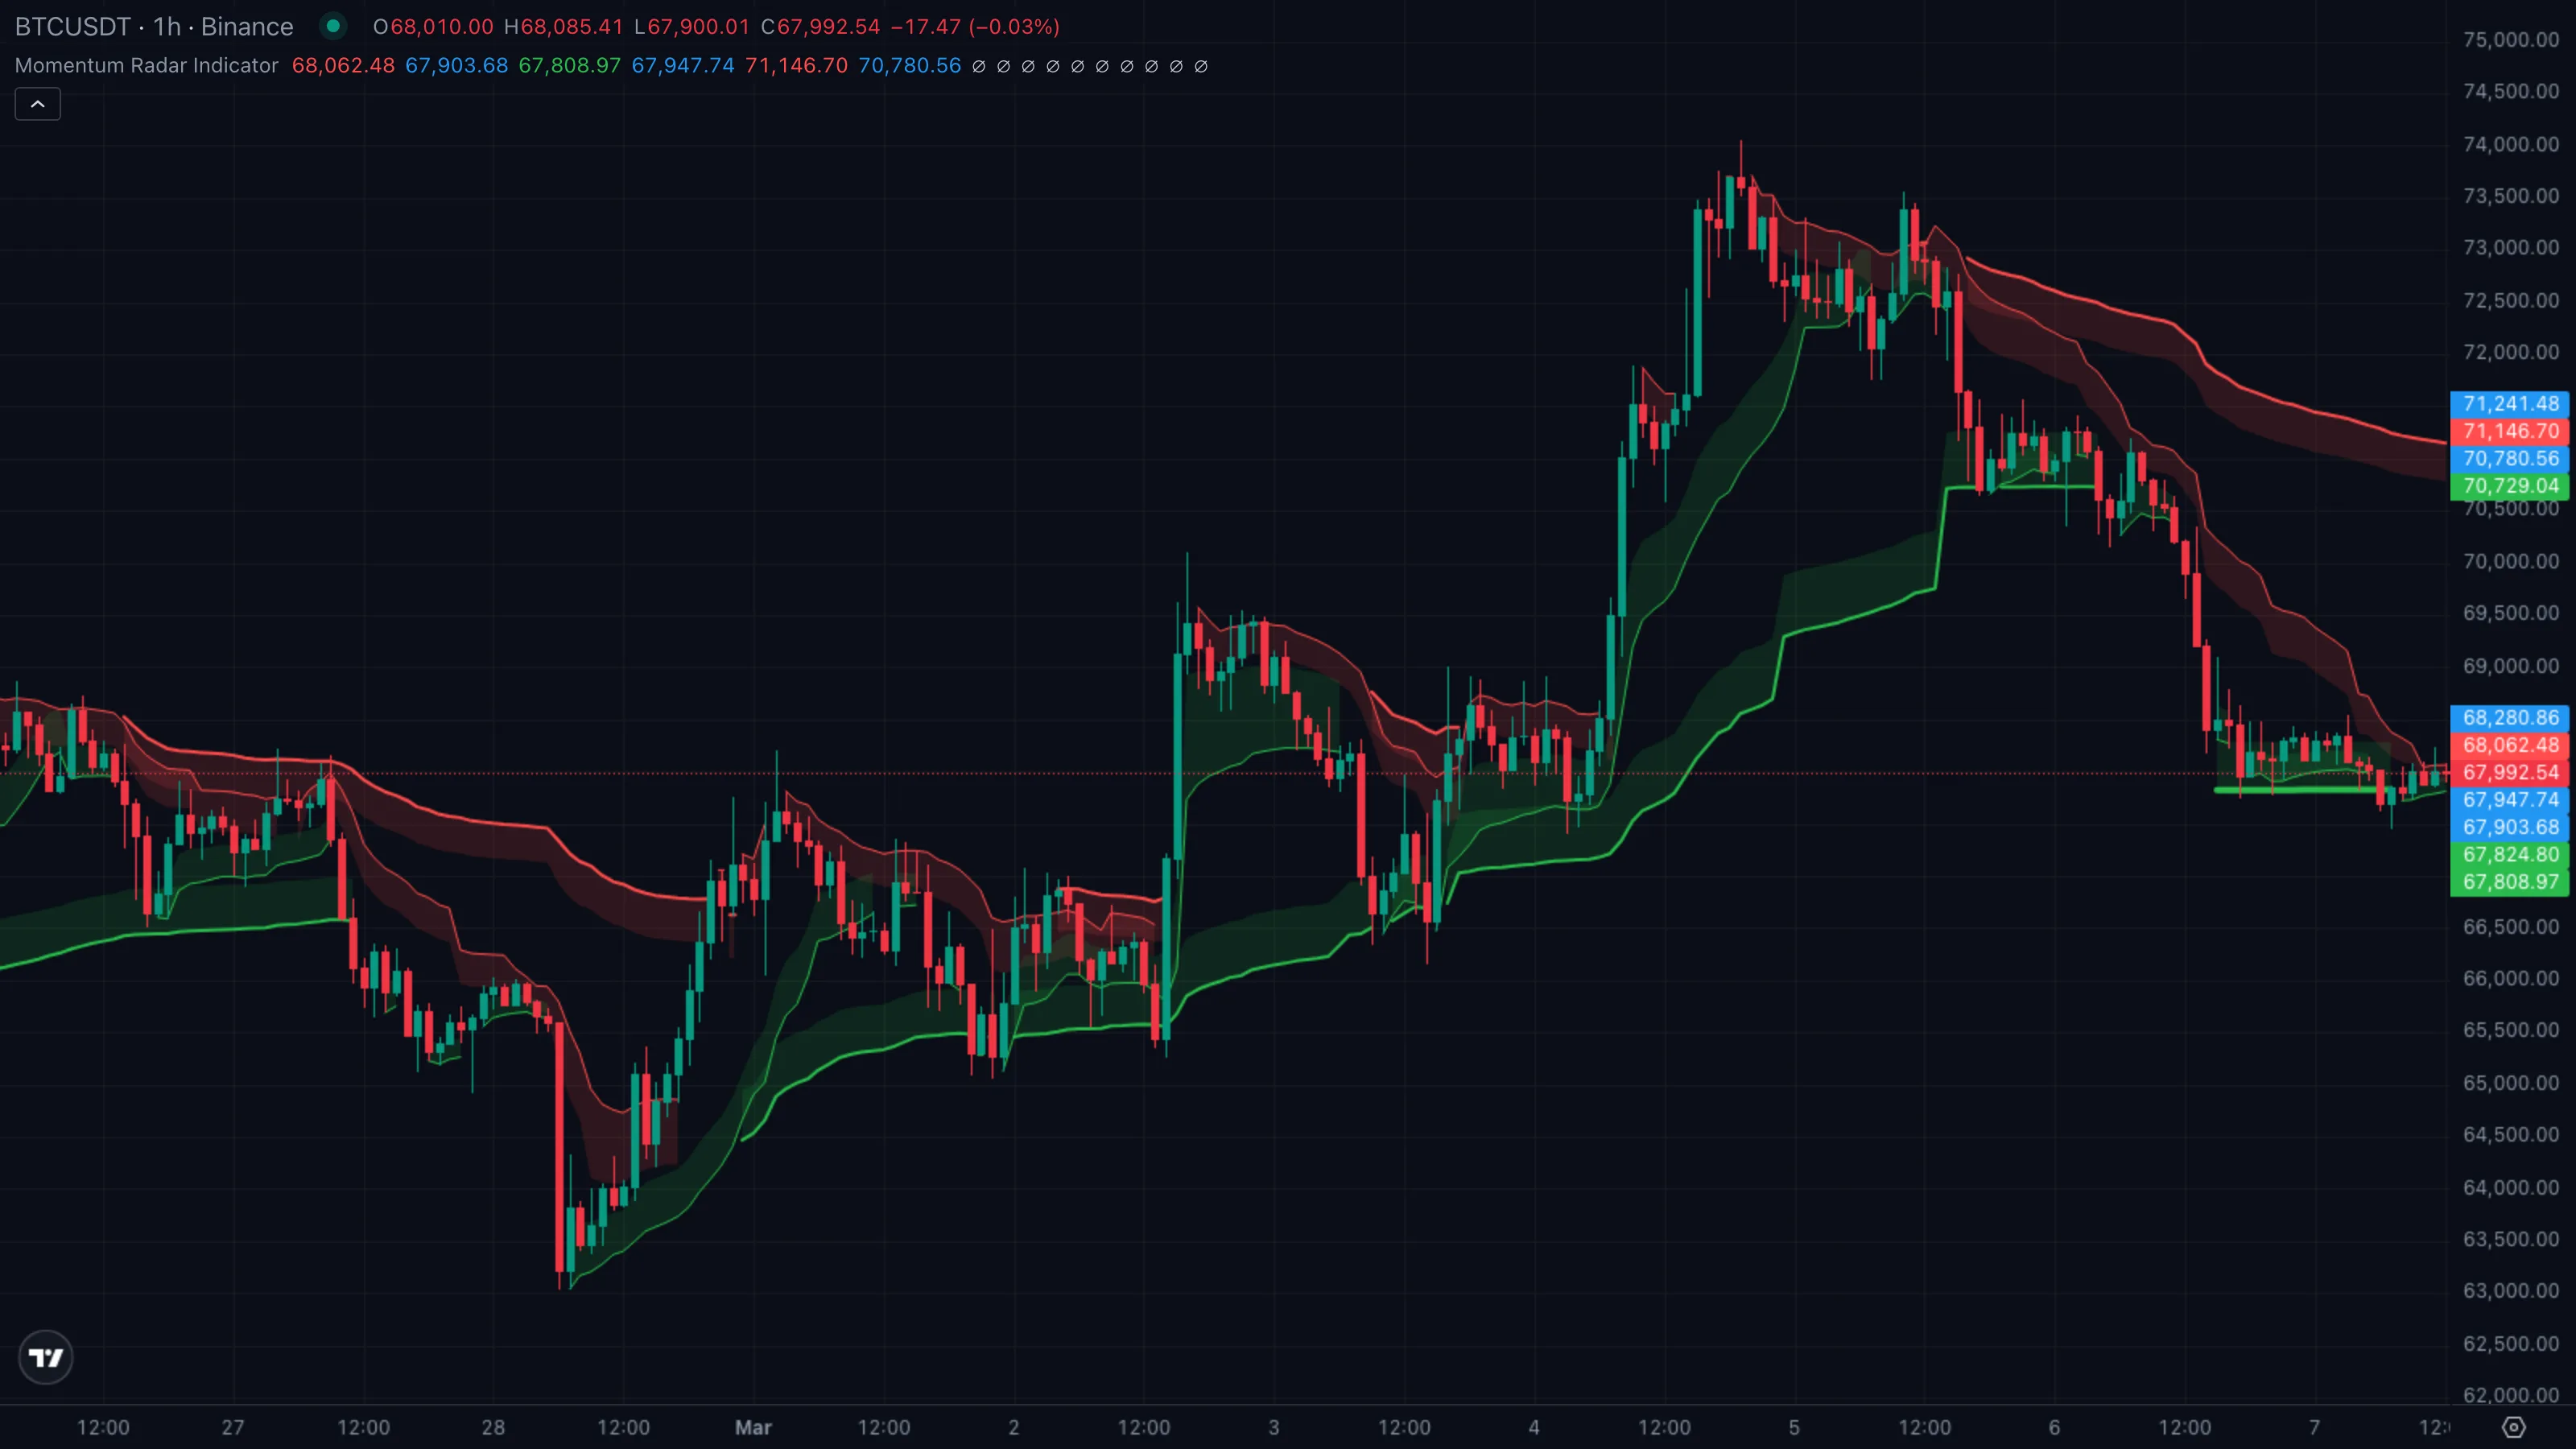The width and height of the screenshot is (2576, 1449).
Task: Click the current price label 67,992.54
Action: pos(2510,773)
